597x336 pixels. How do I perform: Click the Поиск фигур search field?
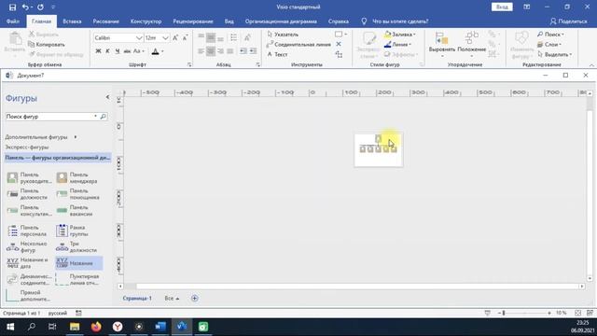click(x=49, y=117)
